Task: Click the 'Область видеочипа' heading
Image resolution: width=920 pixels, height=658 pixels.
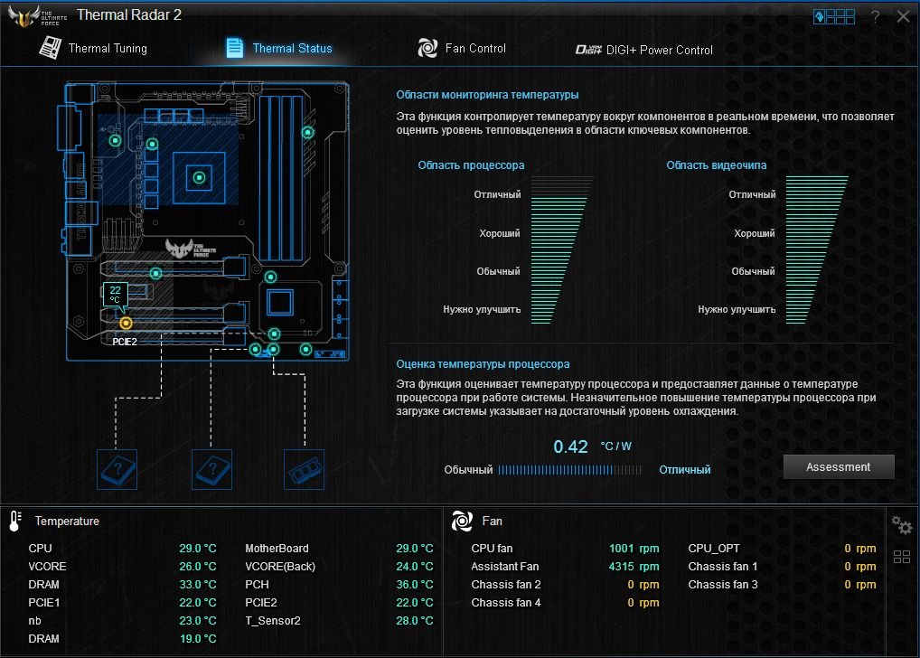Action: (x=717, y=164)
